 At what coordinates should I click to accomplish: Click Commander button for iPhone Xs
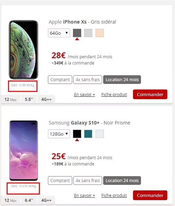coord(150,94)
